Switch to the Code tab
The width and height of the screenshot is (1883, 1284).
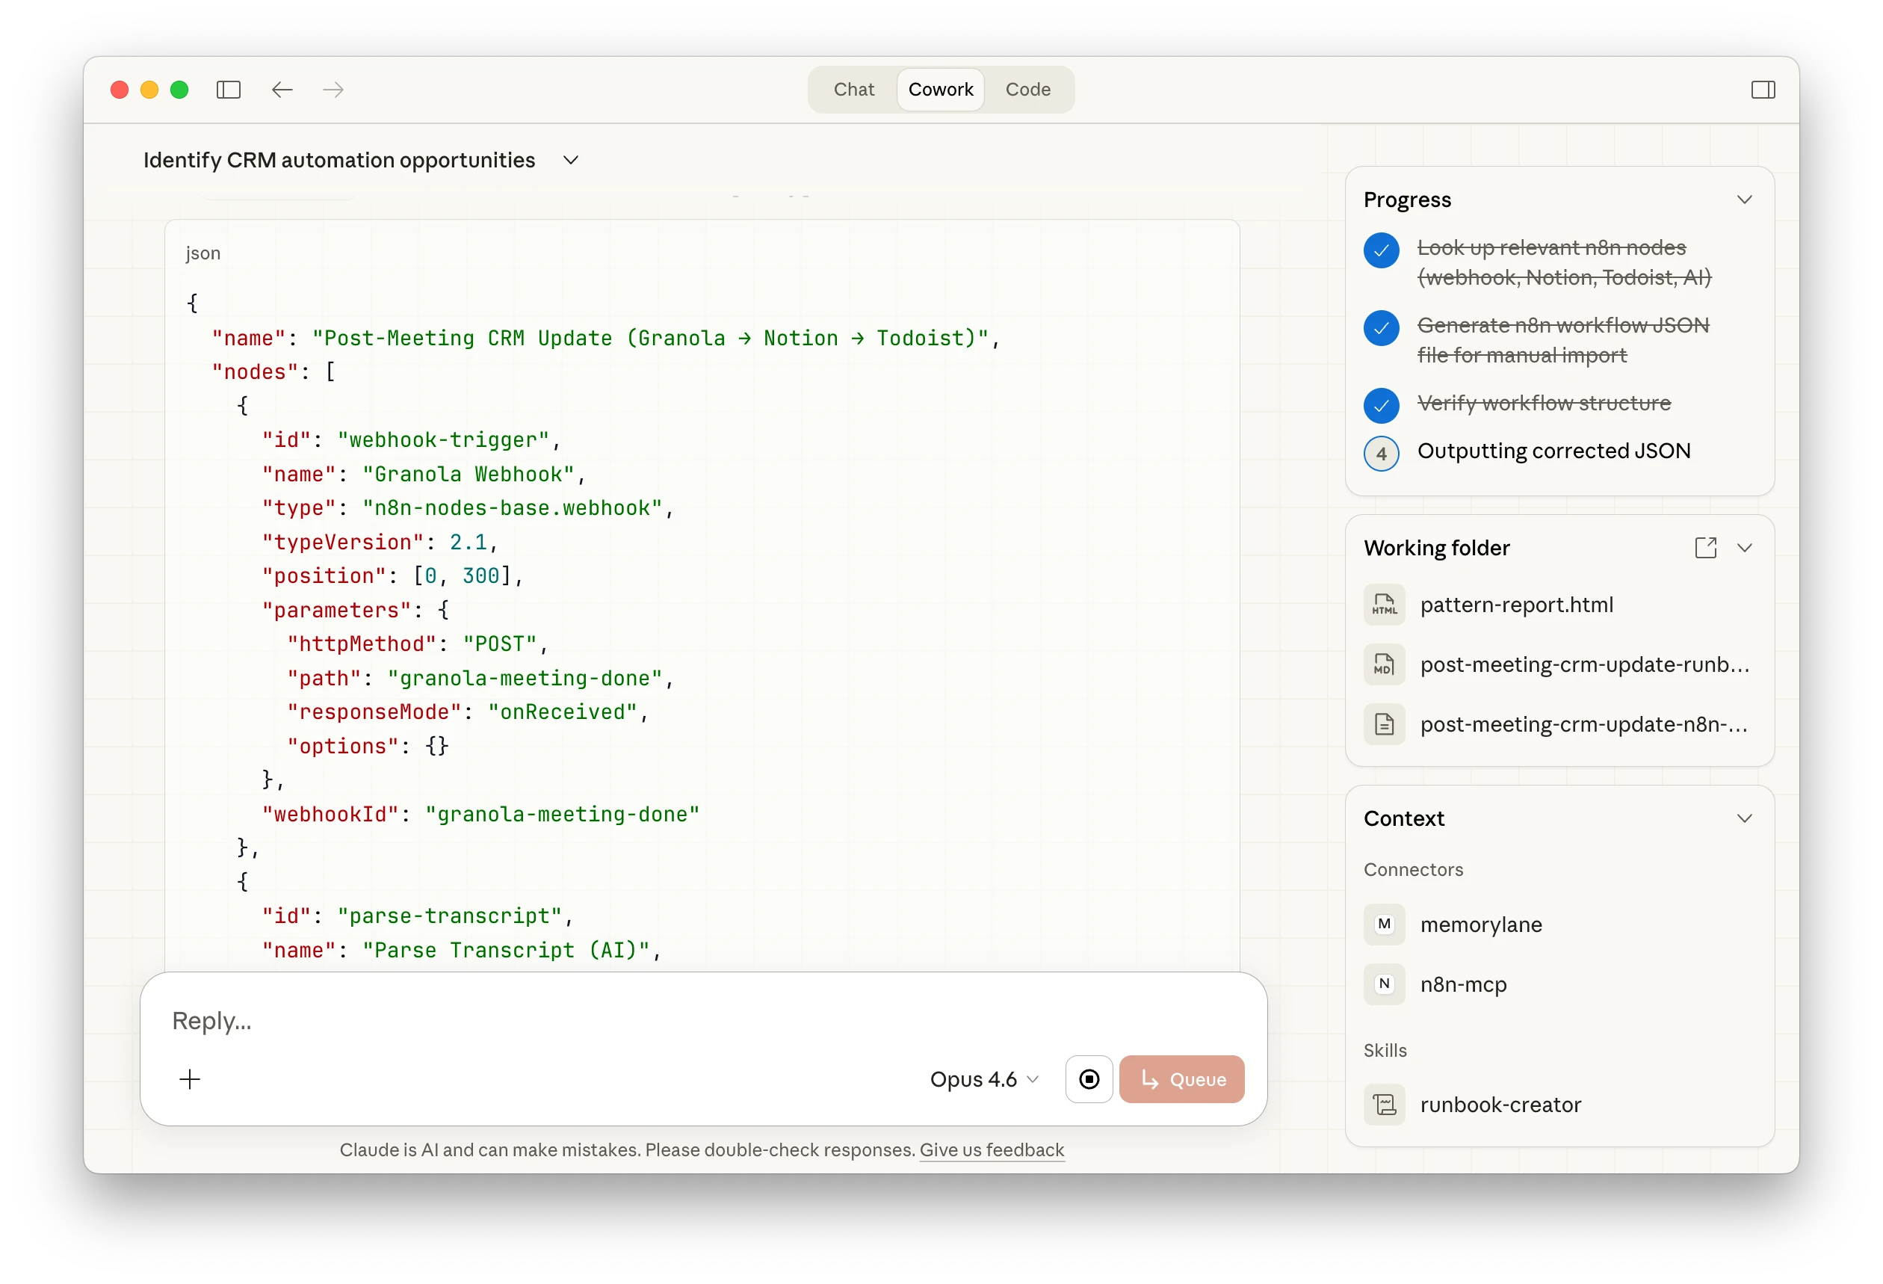[1027, 89]
